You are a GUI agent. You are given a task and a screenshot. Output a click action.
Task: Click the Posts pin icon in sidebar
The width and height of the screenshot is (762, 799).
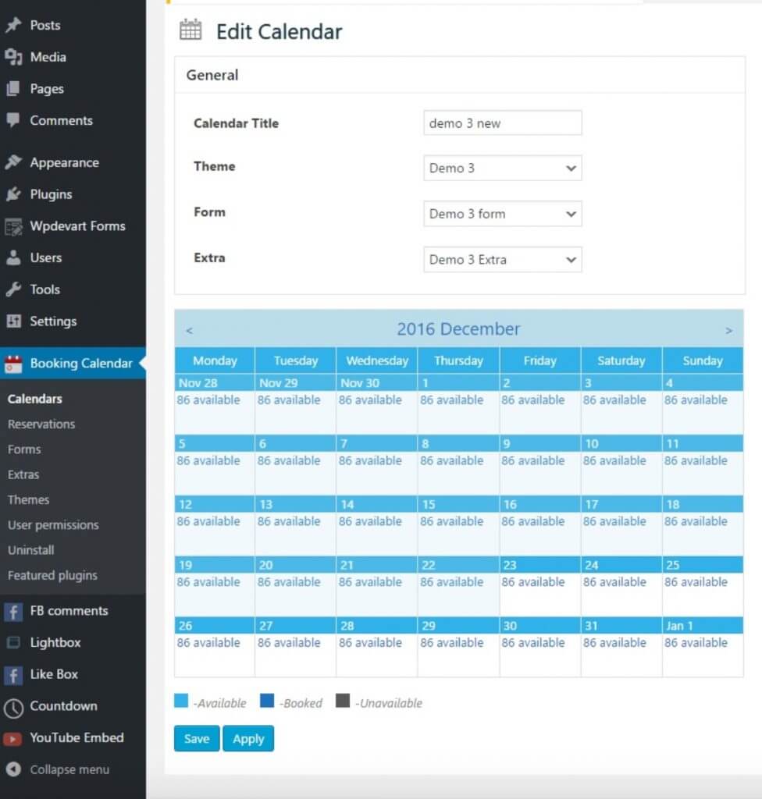(x=13, y=25)
